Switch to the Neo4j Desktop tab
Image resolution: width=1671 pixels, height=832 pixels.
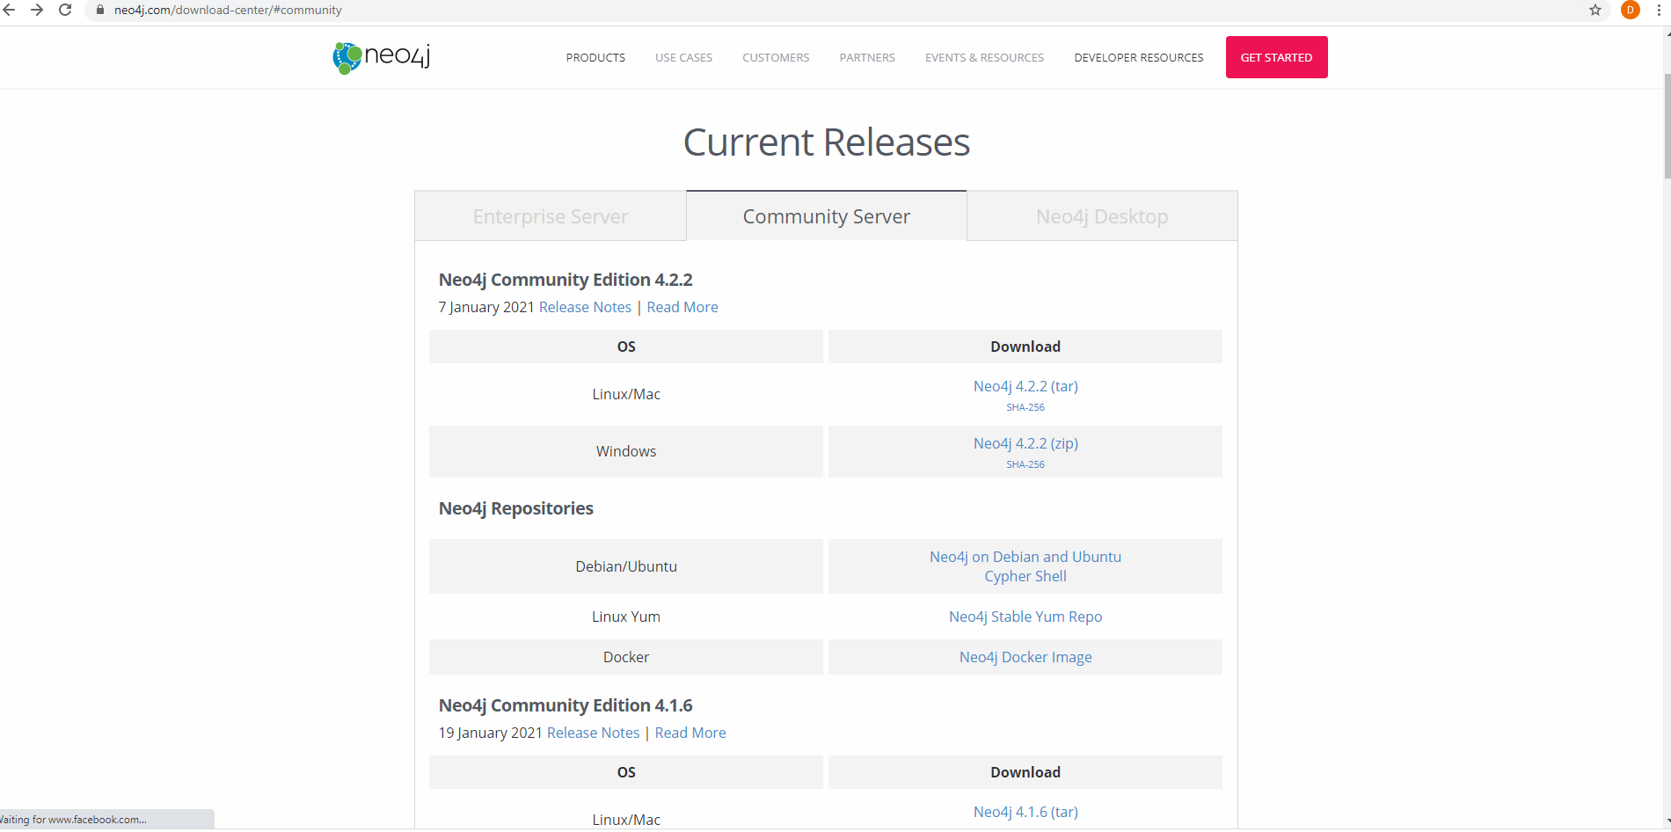1102,216
